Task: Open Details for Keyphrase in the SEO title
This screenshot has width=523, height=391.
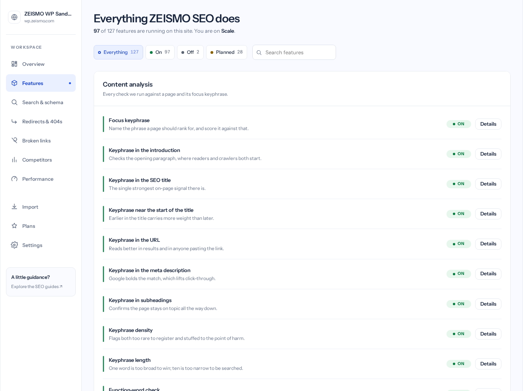Action: tap(488, 184)
